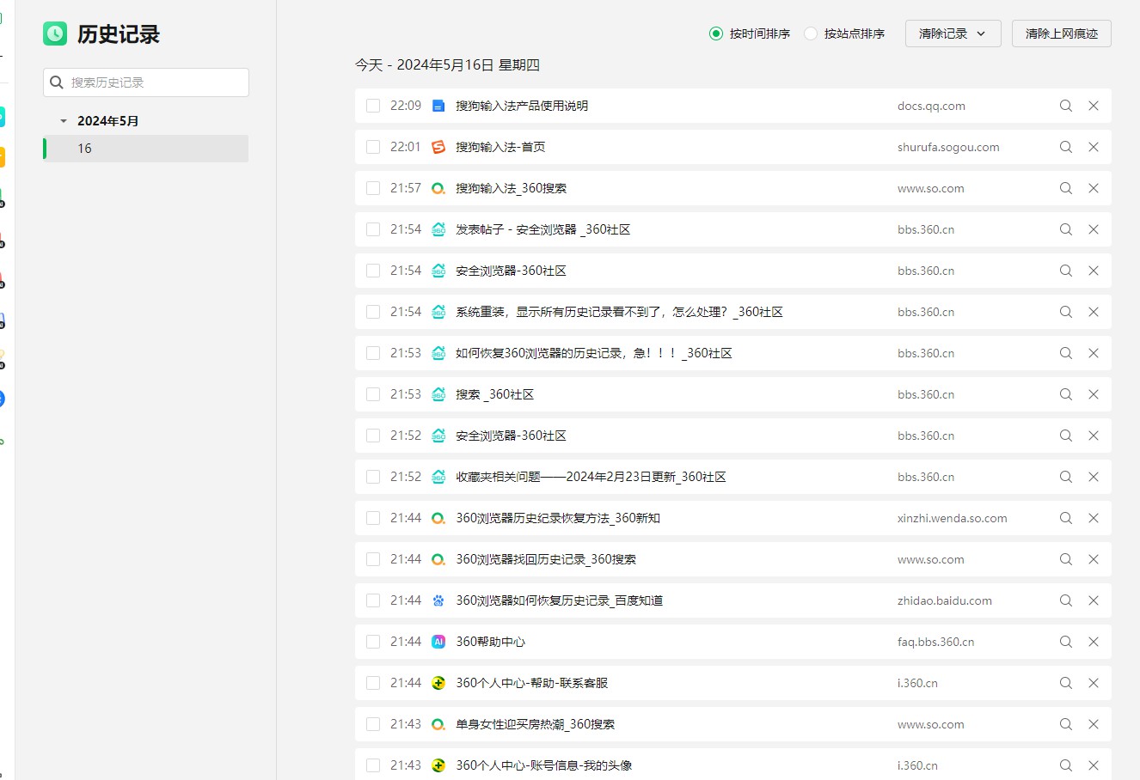The width and height of the screenshot is (1140, 780).
Task: Click Baidu paw favicon on 百度知道 row
Action: click(438, 600)
